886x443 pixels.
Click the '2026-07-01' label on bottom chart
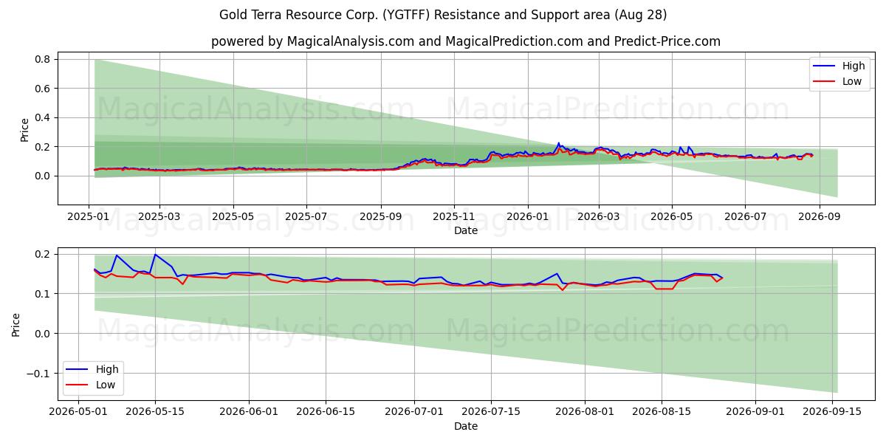pos(413,412)
